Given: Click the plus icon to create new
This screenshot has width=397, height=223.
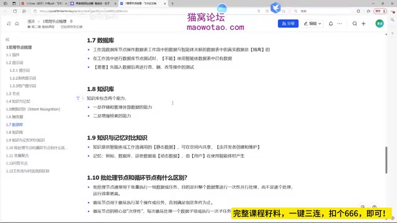Looking at the screenshot, I should coord(364,24).
